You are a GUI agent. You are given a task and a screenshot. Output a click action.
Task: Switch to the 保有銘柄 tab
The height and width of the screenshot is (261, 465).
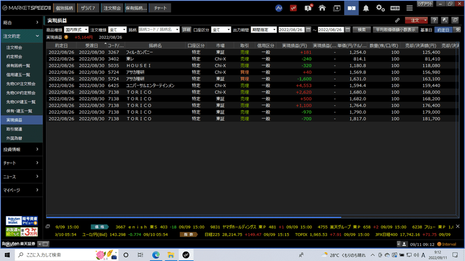pyautogui.click(x=136, y=8)
